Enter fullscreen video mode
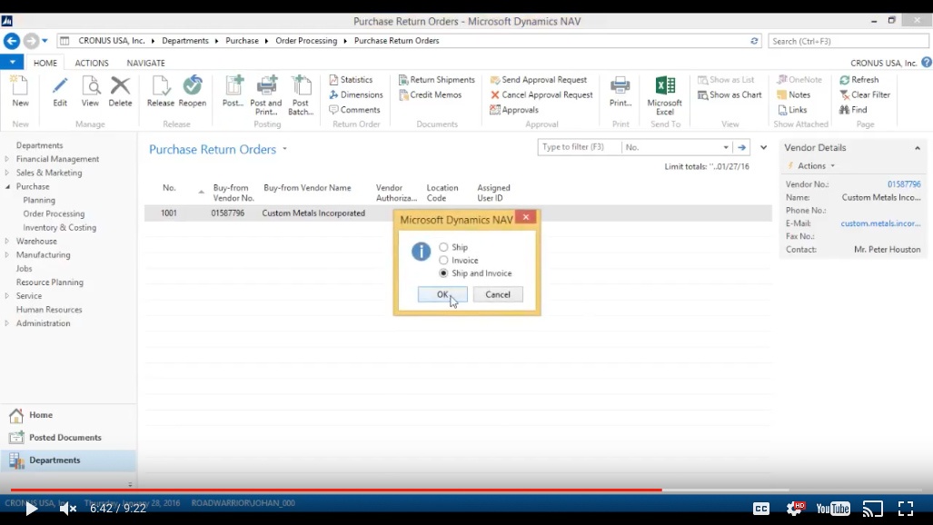933x525 pixels. pos(906,509)
